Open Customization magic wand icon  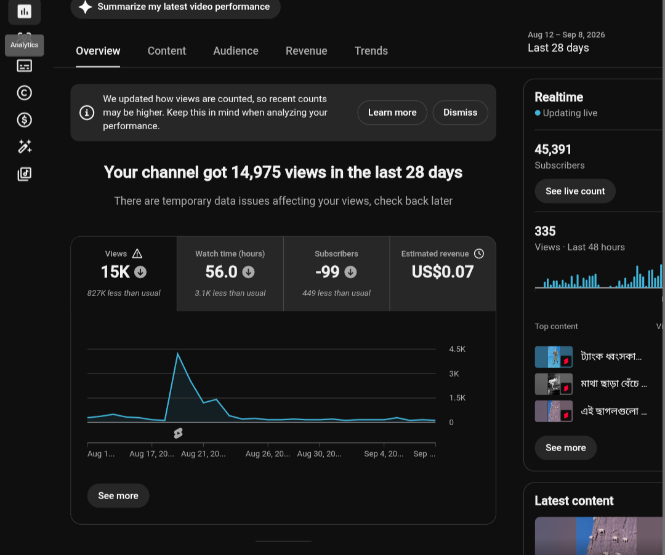pyautogui.click(x=24, y=146)
